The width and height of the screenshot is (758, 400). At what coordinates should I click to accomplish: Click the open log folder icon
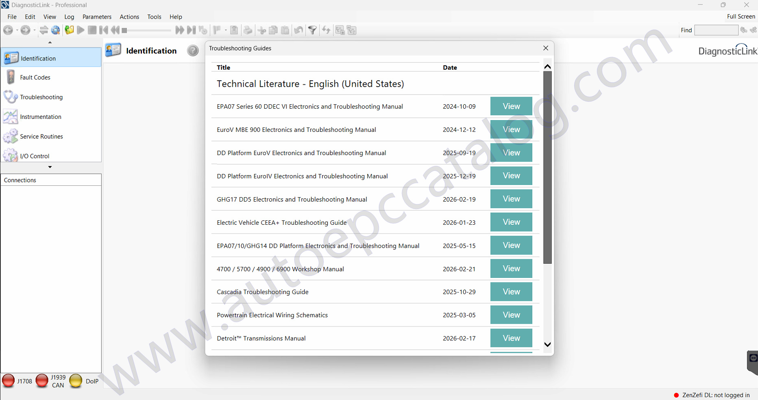pos(69,30)
